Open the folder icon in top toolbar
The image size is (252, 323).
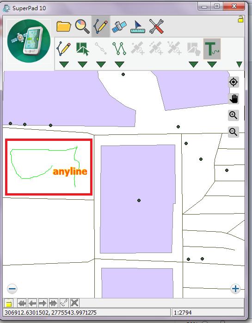tap(63, 26)
